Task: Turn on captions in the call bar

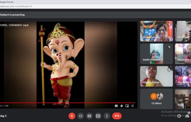Action: click(89, 116)
